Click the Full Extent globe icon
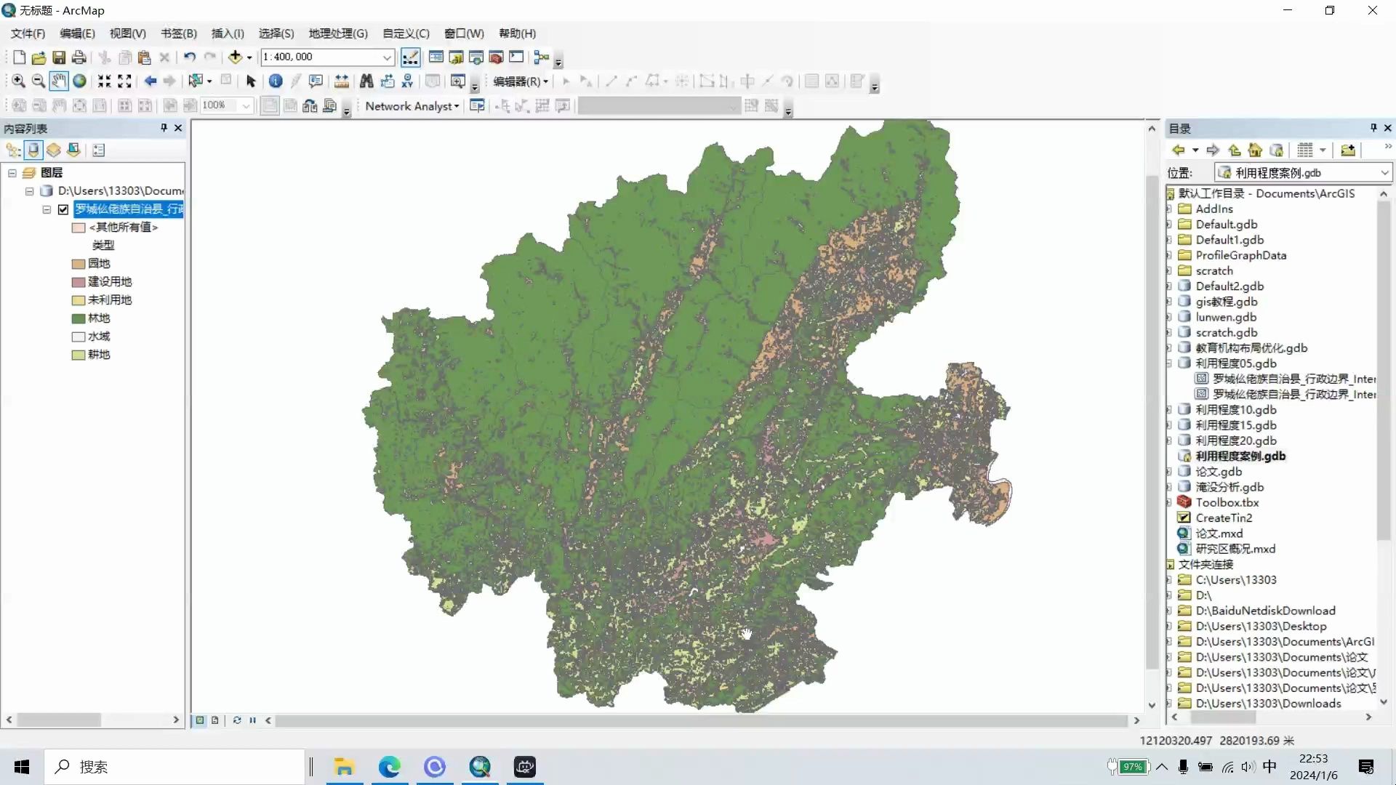Screen dimensions: 1396x785 tap(79, 81)
